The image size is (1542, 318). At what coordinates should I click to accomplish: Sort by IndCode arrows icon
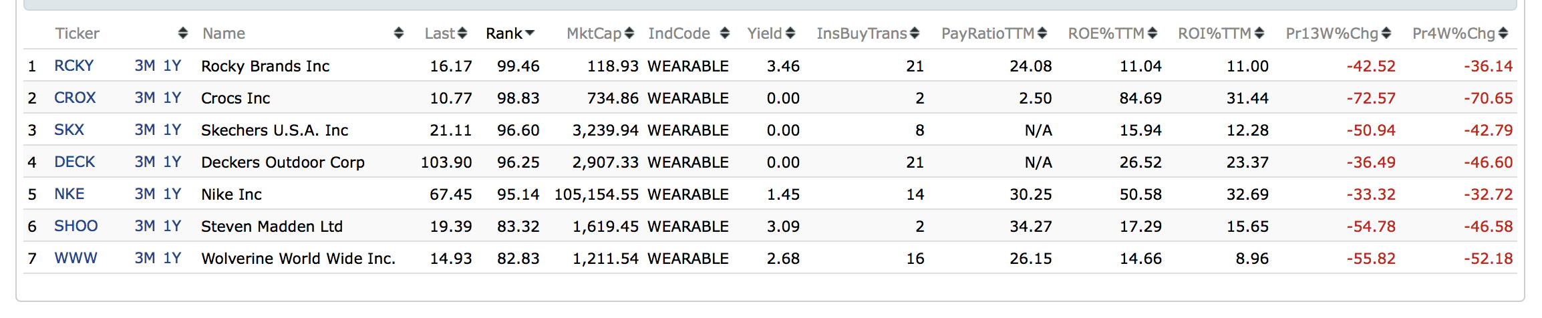[x=725, y=33]
